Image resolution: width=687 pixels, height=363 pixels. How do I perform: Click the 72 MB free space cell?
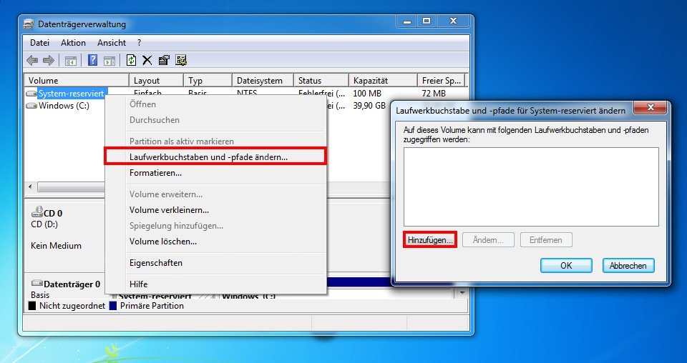coord(434,93)
